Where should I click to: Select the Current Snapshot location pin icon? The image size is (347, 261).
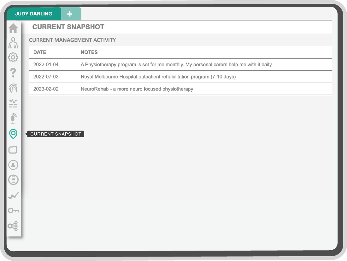tap(13, 134)
